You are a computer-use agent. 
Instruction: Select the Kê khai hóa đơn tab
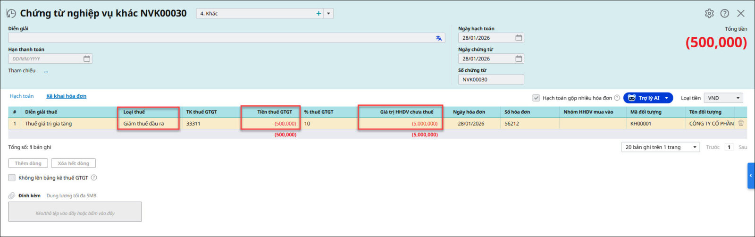click(66, 96)
